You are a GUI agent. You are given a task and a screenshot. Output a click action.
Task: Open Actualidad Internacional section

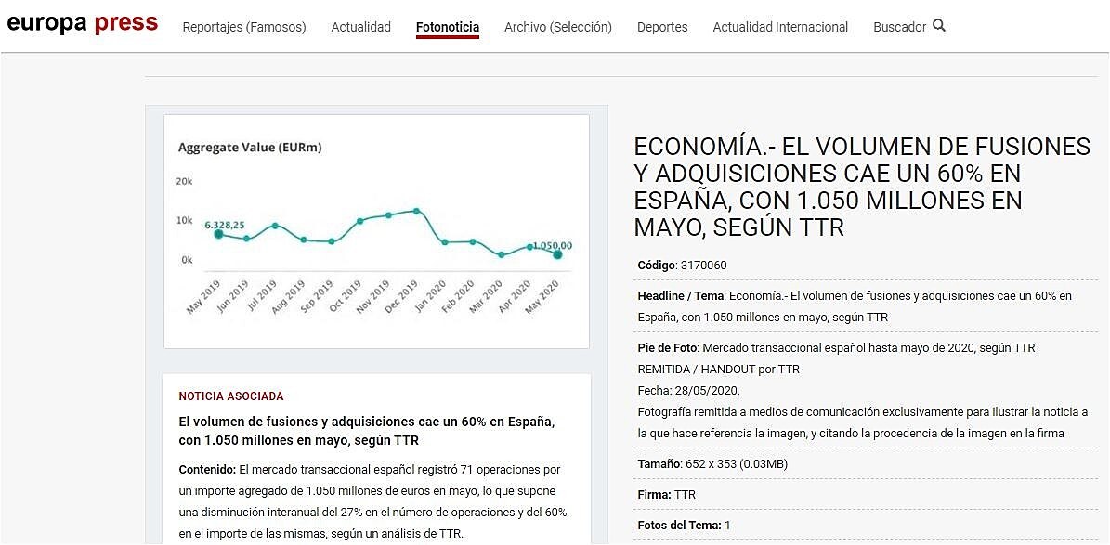point(780,27)
